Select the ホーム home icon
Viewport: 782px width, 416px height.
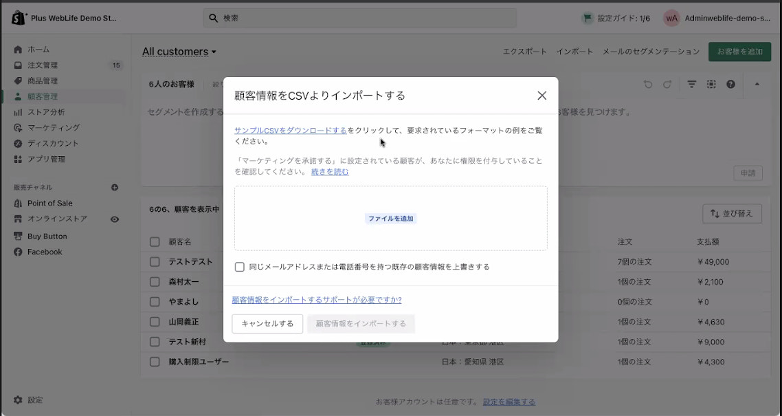coord(17,49)
